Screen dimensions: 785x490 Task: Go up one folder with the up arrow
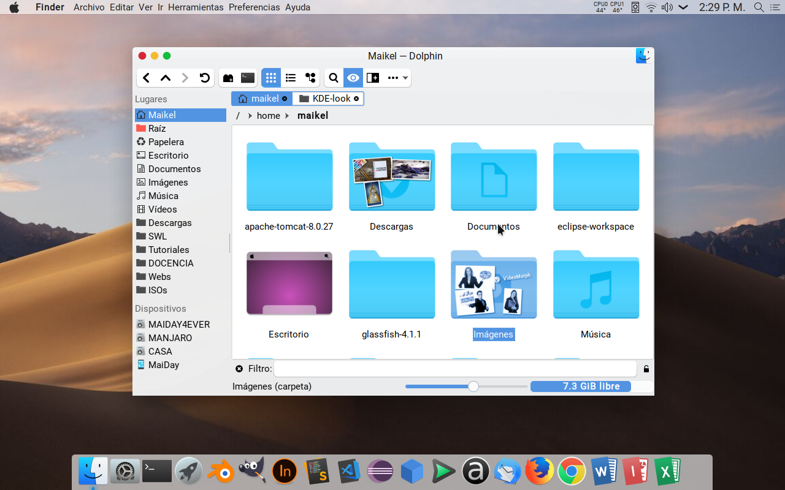click(x=166, y=78)
